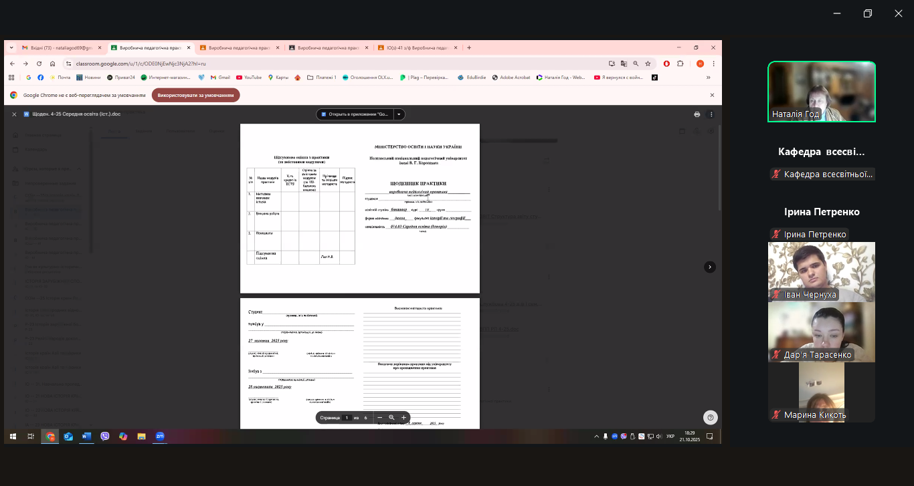Open Viber from the Windows taskbar
This screenshot has height=486, width=914.
[105, 437]
